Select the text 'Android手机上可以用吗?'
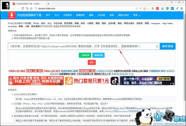This screenshot has height=126, width=186. click(26, 94)
